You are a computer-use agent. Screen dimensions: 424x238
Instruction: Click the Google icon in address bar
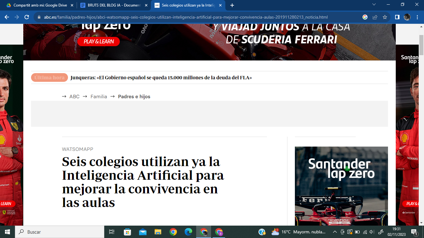(x=365, y=17)
